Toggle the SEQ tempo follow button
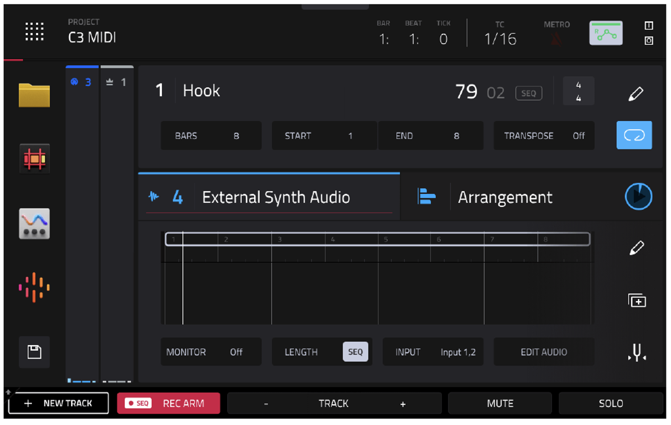 [528, 93]
